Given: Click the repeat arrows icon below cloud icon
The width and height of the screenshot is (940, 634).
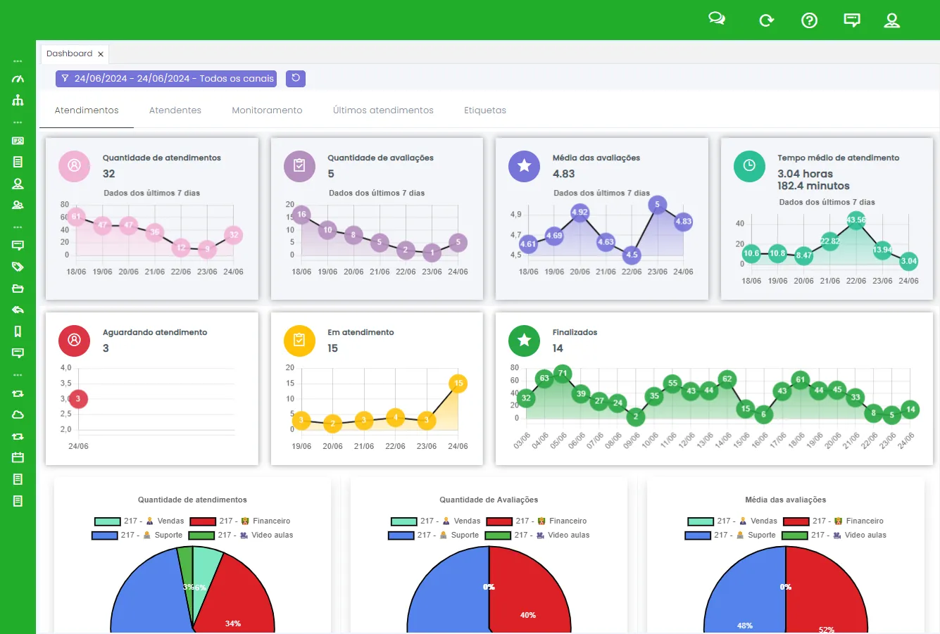Looking at the screenshot, I should [x=18, y=436].
